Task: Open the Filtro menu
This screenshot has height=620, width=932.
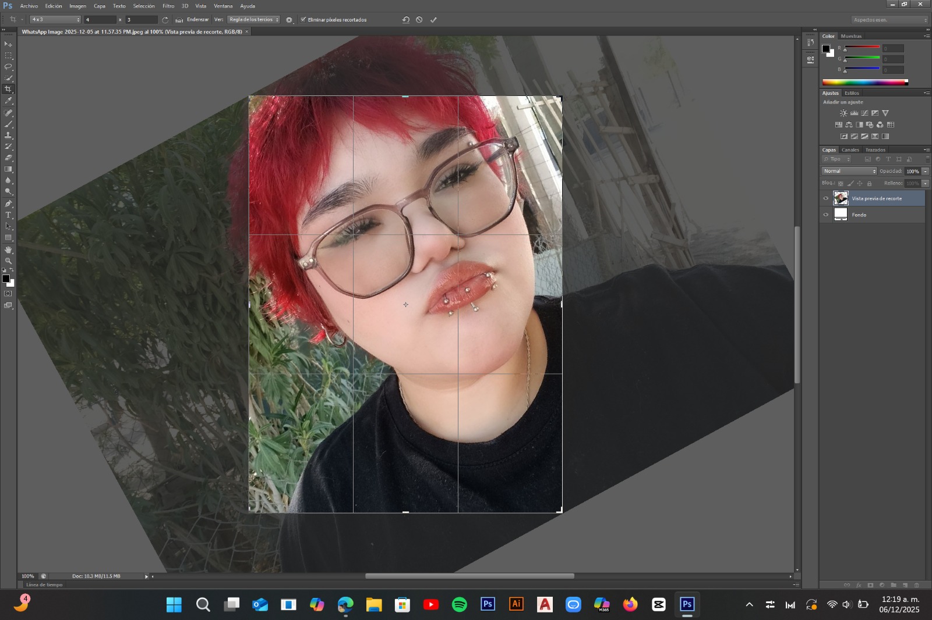Action: (168, 6)
